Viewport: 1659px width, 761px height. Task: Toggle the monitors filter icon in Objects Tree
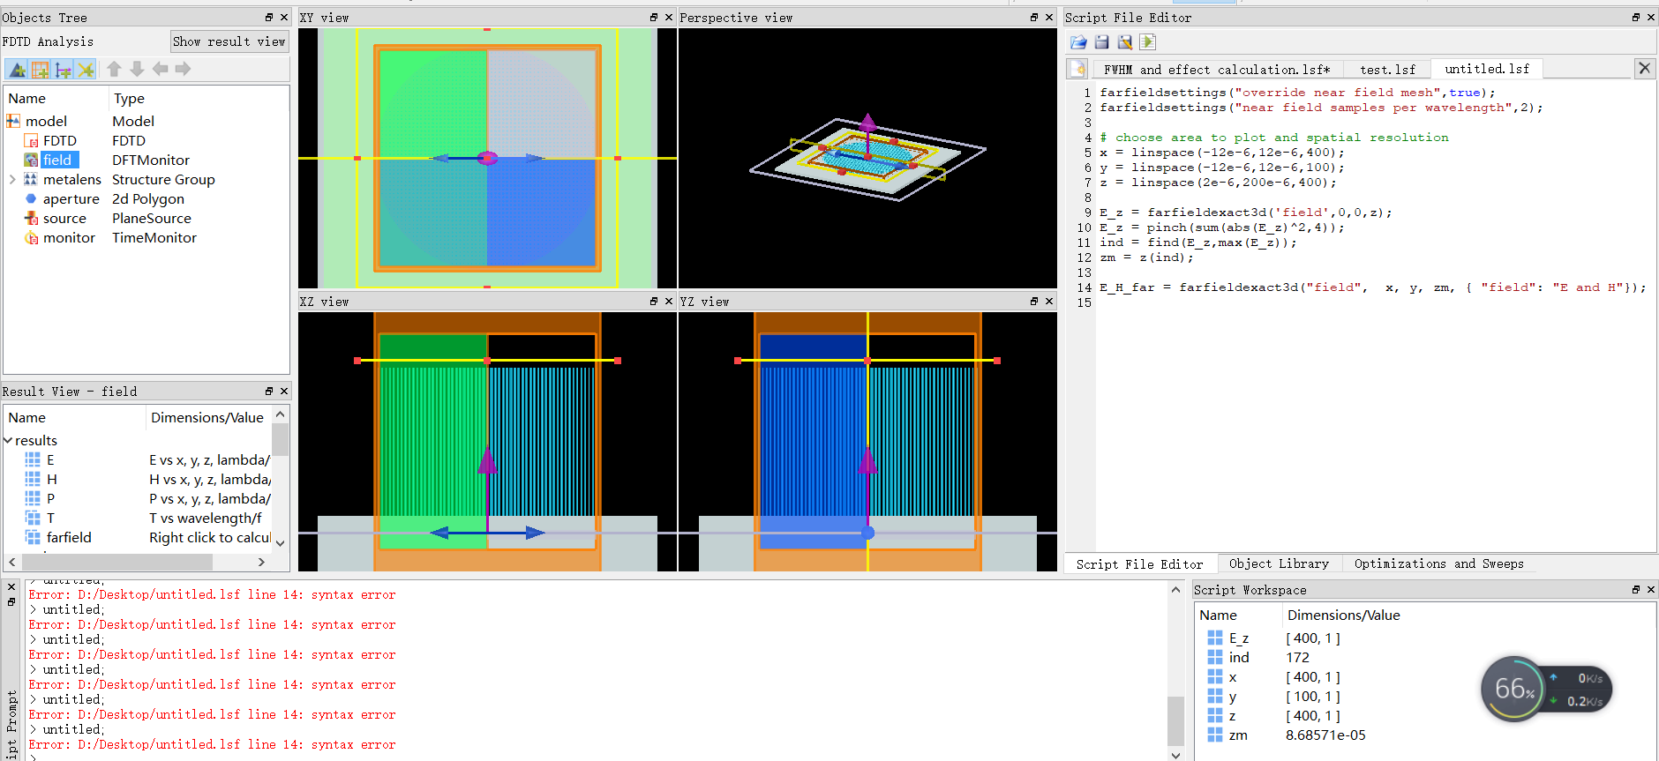click(86, 69)
